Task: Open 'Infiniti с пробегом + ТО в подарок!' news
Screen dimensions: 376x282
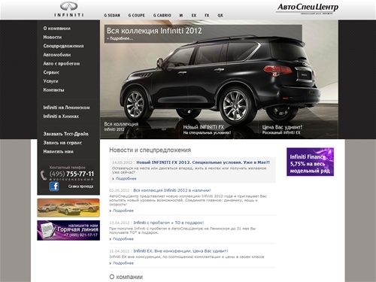Action: (x=168, y=223)
